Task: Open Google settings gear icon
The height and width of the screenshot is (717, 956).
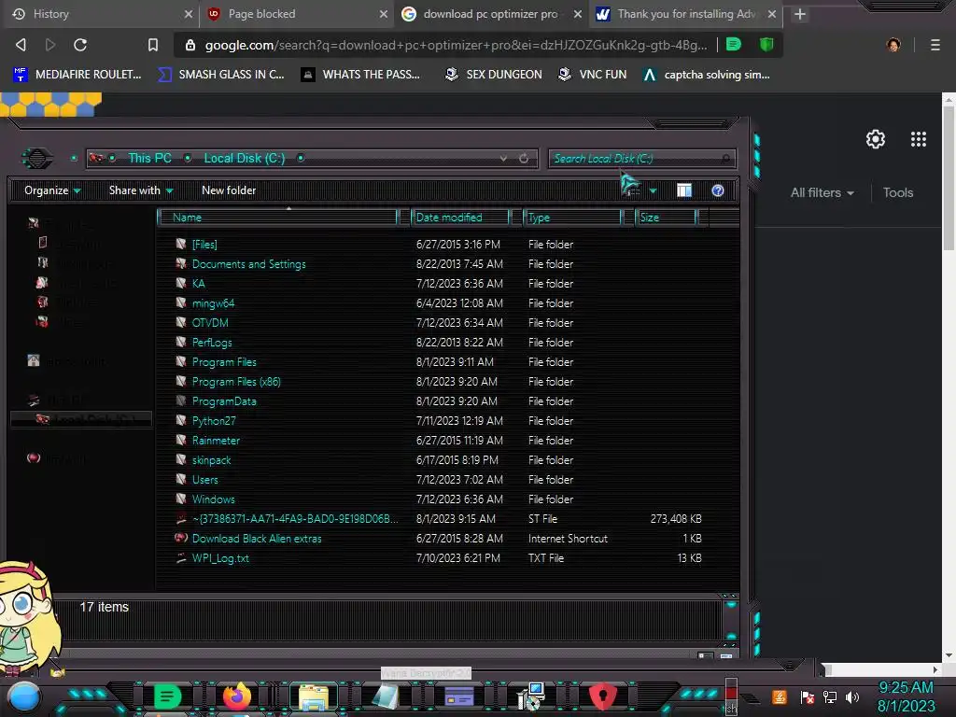Action: click(x=876, y=139)
